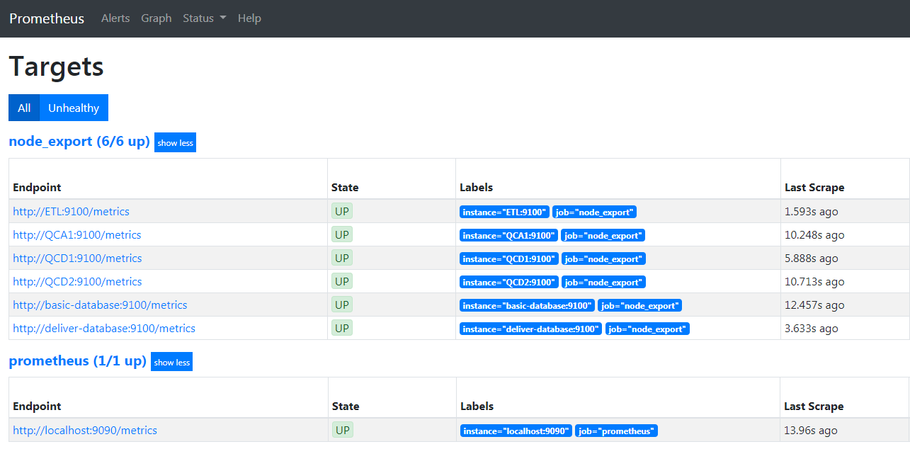Click the 1.593s ago last scrape value
The width and height of the screenshot is (910, 449).
[x=812, y=211]
